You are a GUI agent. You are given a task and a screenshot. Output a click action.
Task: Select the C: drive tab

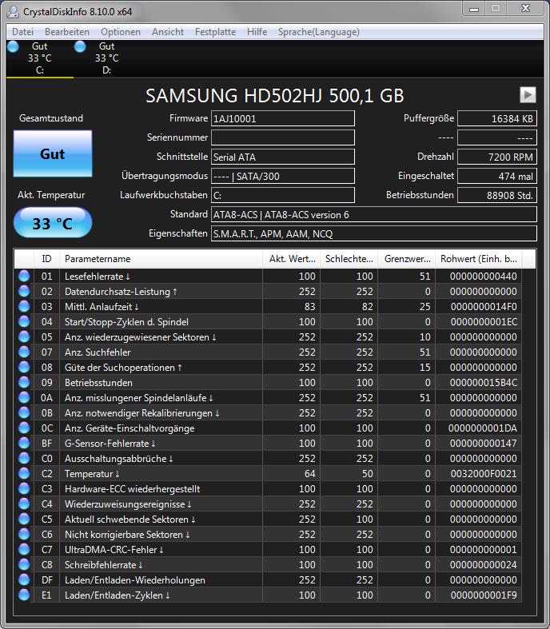(40, 58)
